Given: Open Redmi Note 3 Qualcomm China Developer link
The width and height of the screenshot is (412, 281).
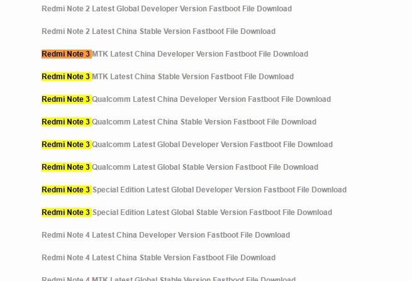Looking at the screenshot, I should (186, 99).
